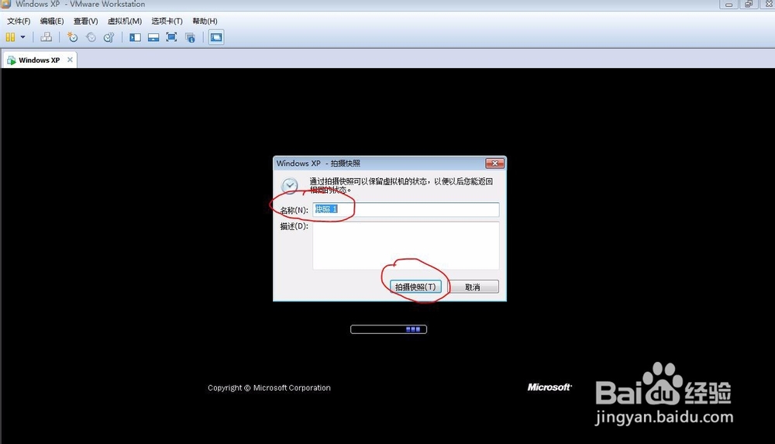Click the 拍摄快照 dialog title text

pos(319,163)
